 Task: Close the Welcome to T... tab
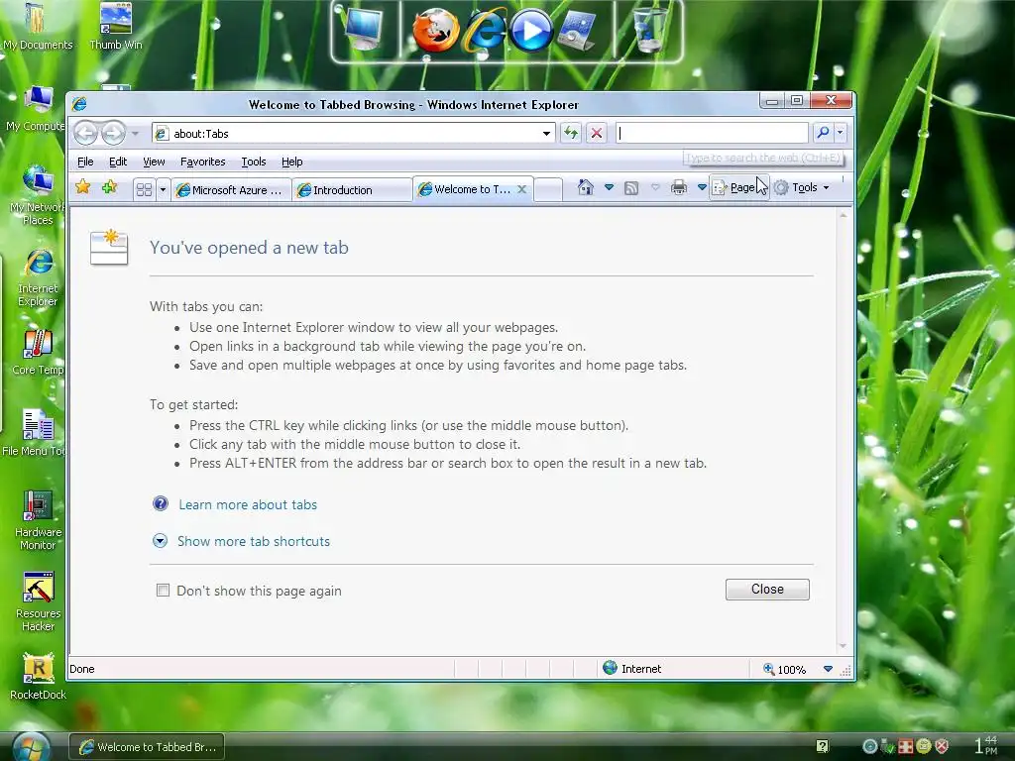coord(521,189)
